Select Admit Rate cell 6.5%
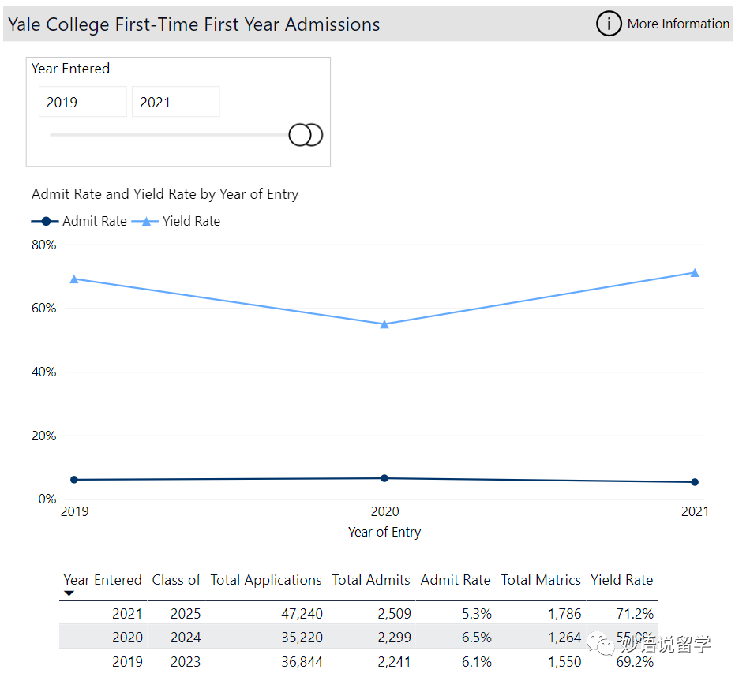The image size is (735, 677). 477,638
